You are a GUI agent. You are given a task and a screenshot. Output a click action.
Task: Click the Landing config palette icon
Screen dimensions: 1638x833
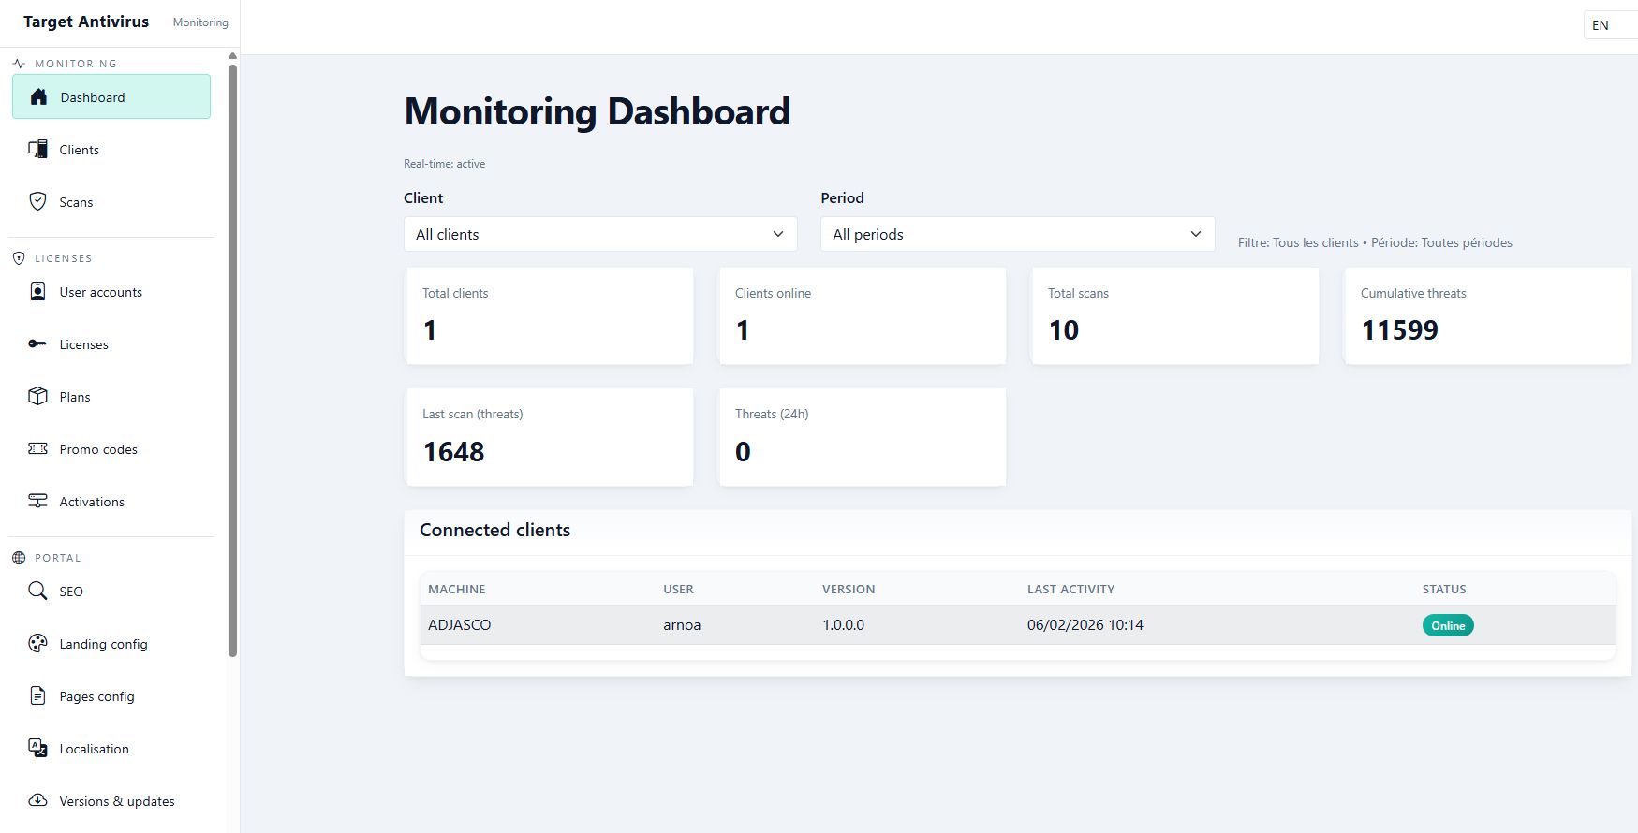click(37, 644)
